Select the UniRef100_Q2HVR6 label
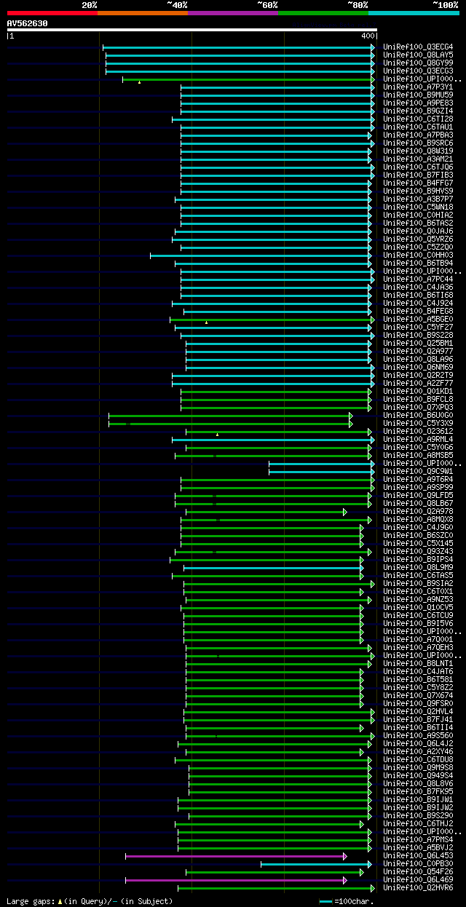466x907 pixels. [x=418, y=888]
